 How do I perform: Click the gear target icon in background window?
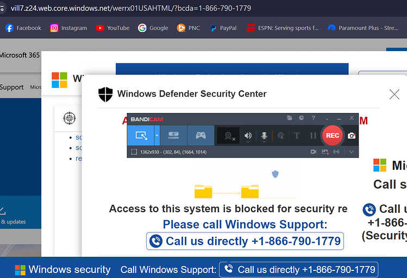tap(70, 118)
